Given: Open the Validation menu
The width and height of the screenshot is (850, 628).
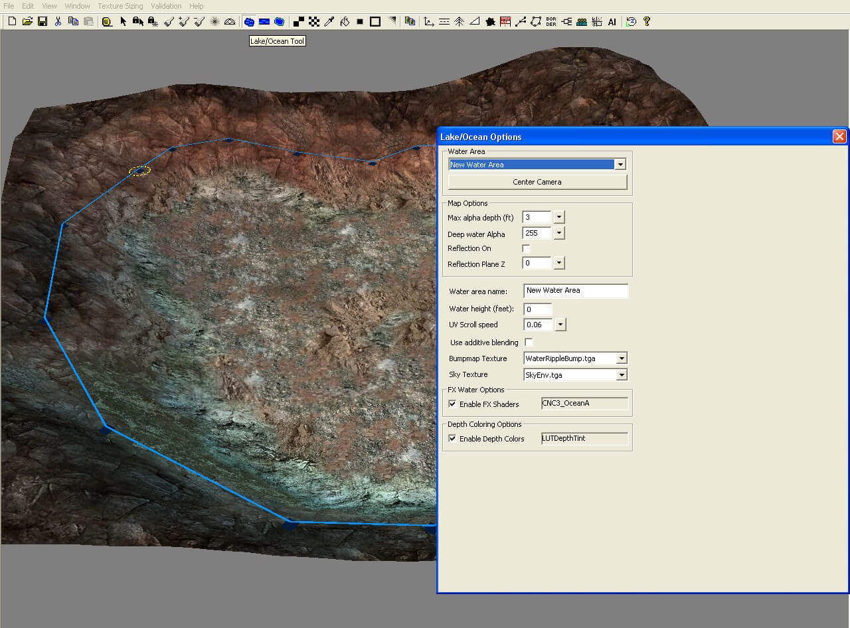Looking at the screenshot, I should 166,6.
